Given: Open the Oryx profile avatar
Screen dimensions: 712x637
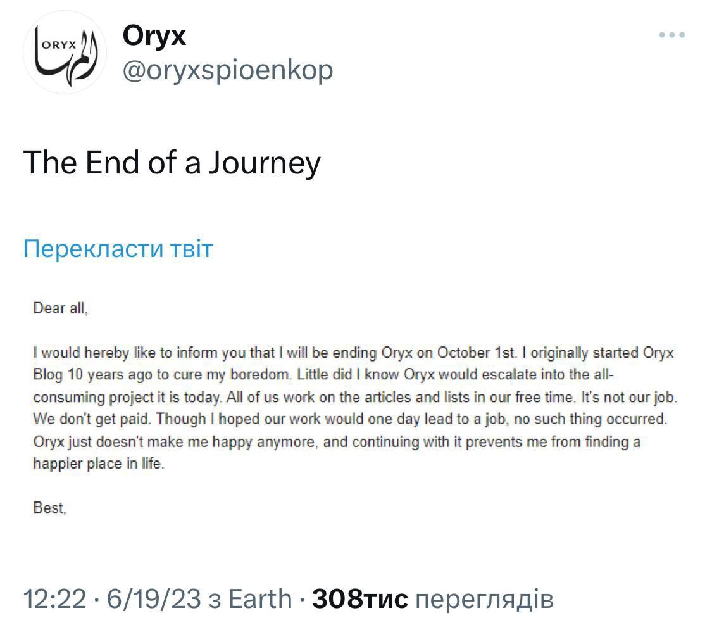Looking at the screenshot, I should [x=65, y=53].
